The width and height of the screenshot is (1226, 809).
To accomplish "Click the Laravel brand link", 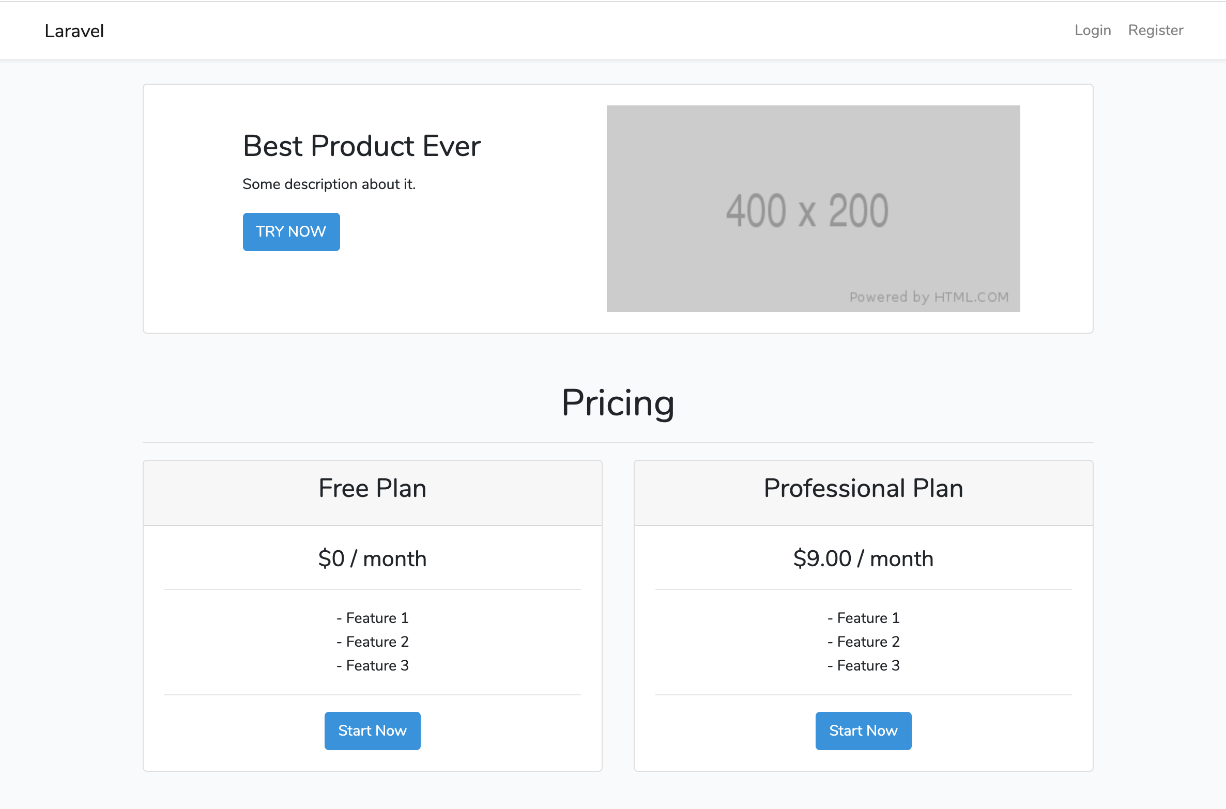I will pyautogui.click(x=74, y=31).
